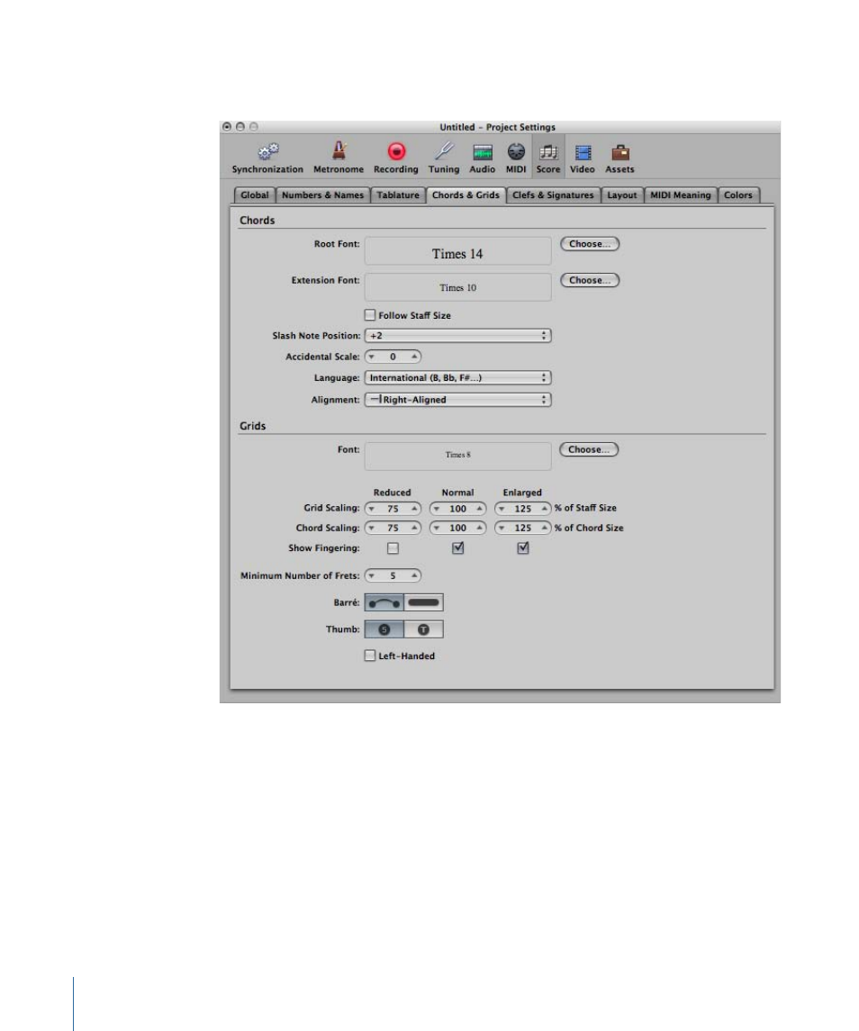
Task: Decrease Reduced Chord Scaling value
Action: click(x=372, y=528)
